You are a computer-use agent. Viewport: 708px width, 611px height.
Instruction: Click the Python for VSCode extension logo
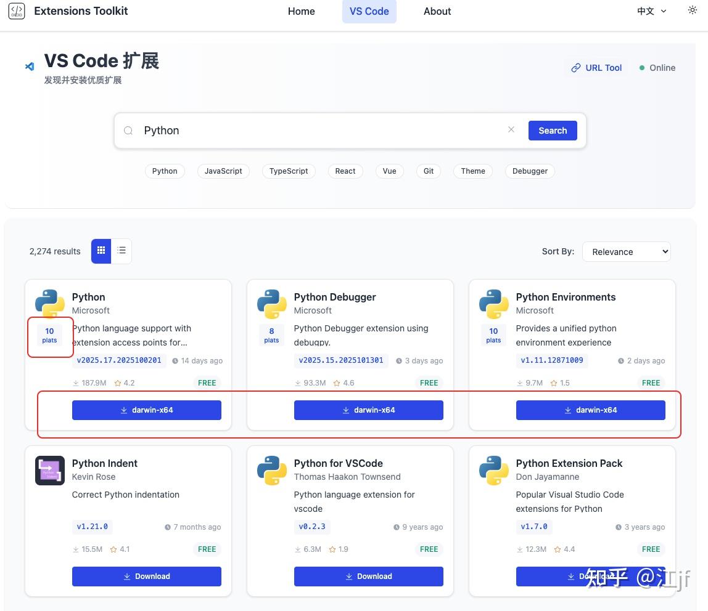[272, 471]
